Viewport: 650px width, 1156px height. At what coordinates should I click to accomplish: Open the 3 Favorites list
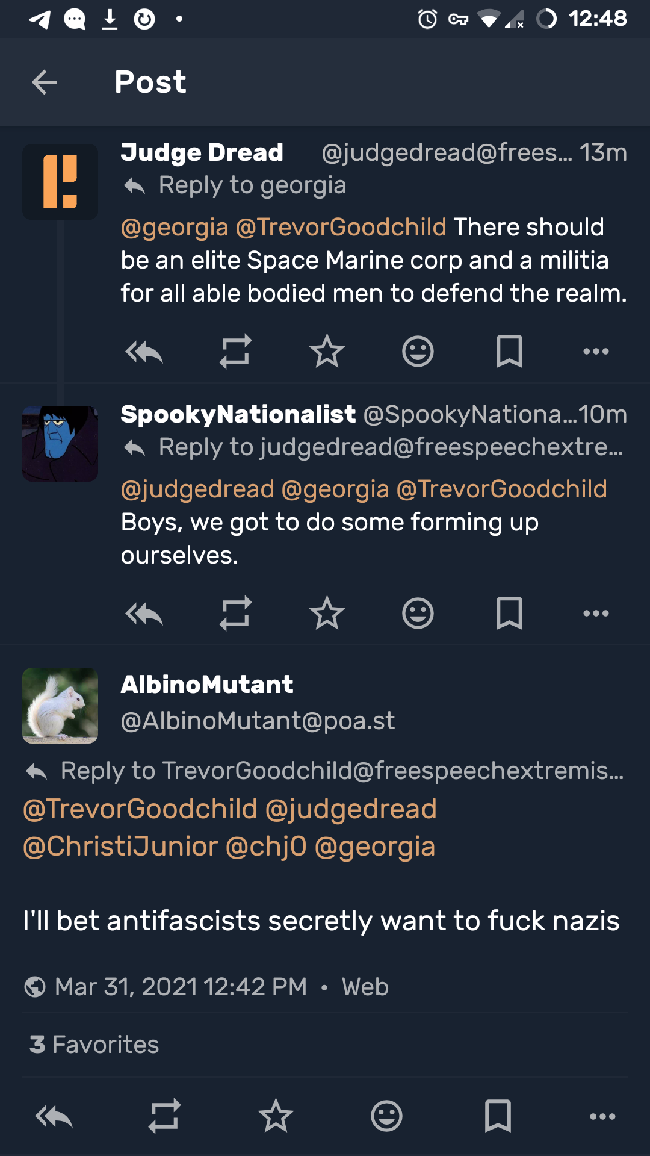(94, 1045)
